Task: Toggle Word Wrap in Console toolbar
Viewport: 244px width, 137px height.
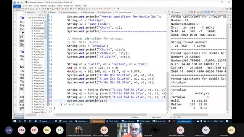Action: [203, 12]
